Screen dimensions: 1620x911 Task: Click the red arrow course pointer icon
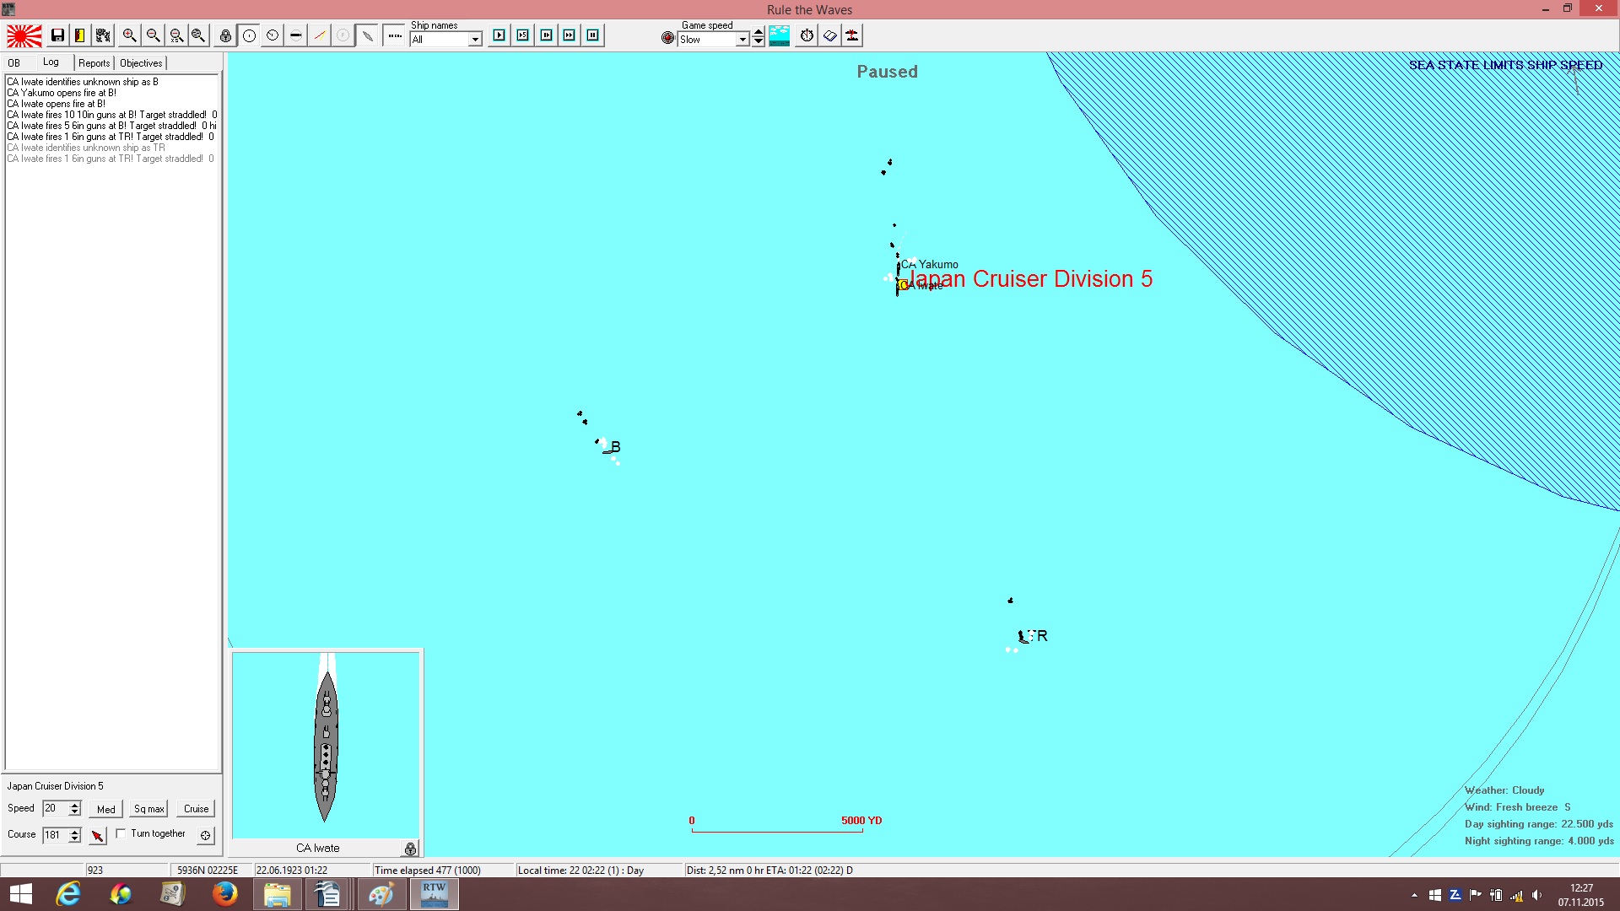click(x=98, y=835)
